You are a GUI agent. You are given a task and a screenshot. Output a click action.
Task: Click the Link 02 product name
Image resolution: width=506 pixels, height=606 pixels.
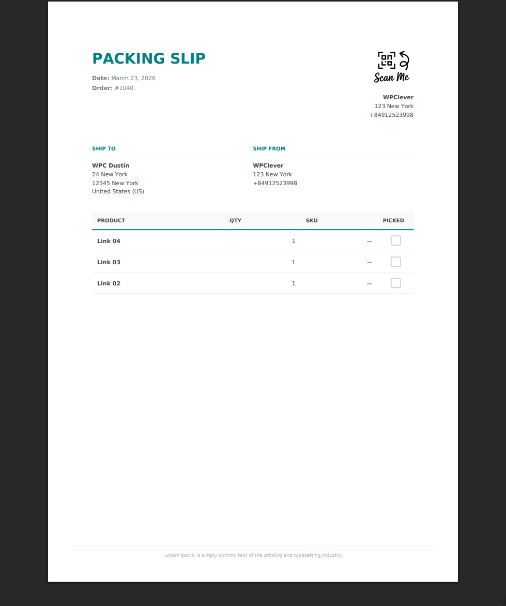[109, 284]
